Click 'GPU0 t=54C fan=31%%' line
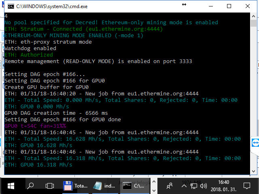The height and width of the screenshot is (194, 259). click(35, 126)
